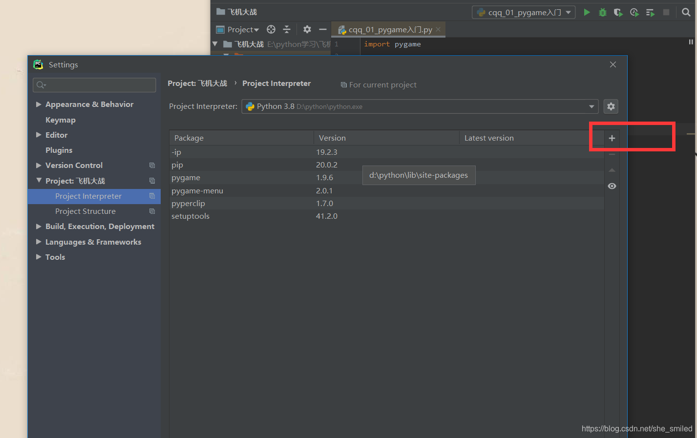Open Search Everywhere with the magnifier icon

click(686, 12)
